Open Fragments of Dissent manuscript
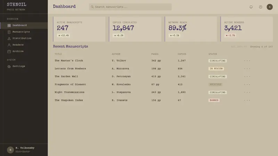The width and height of the screenshot is (278, 156). pyautogui.click(x=70, y=85)
